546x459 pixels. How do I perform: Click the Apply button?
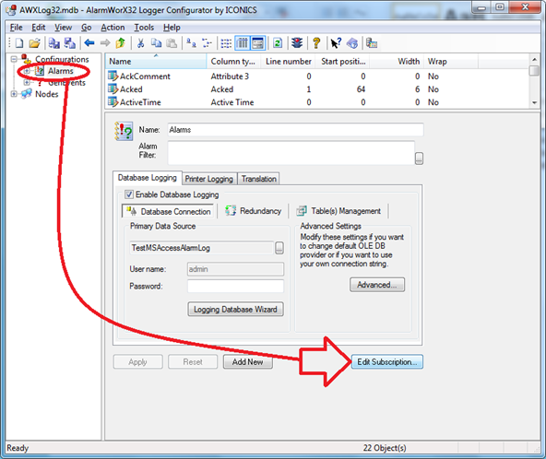pos(138,362)
